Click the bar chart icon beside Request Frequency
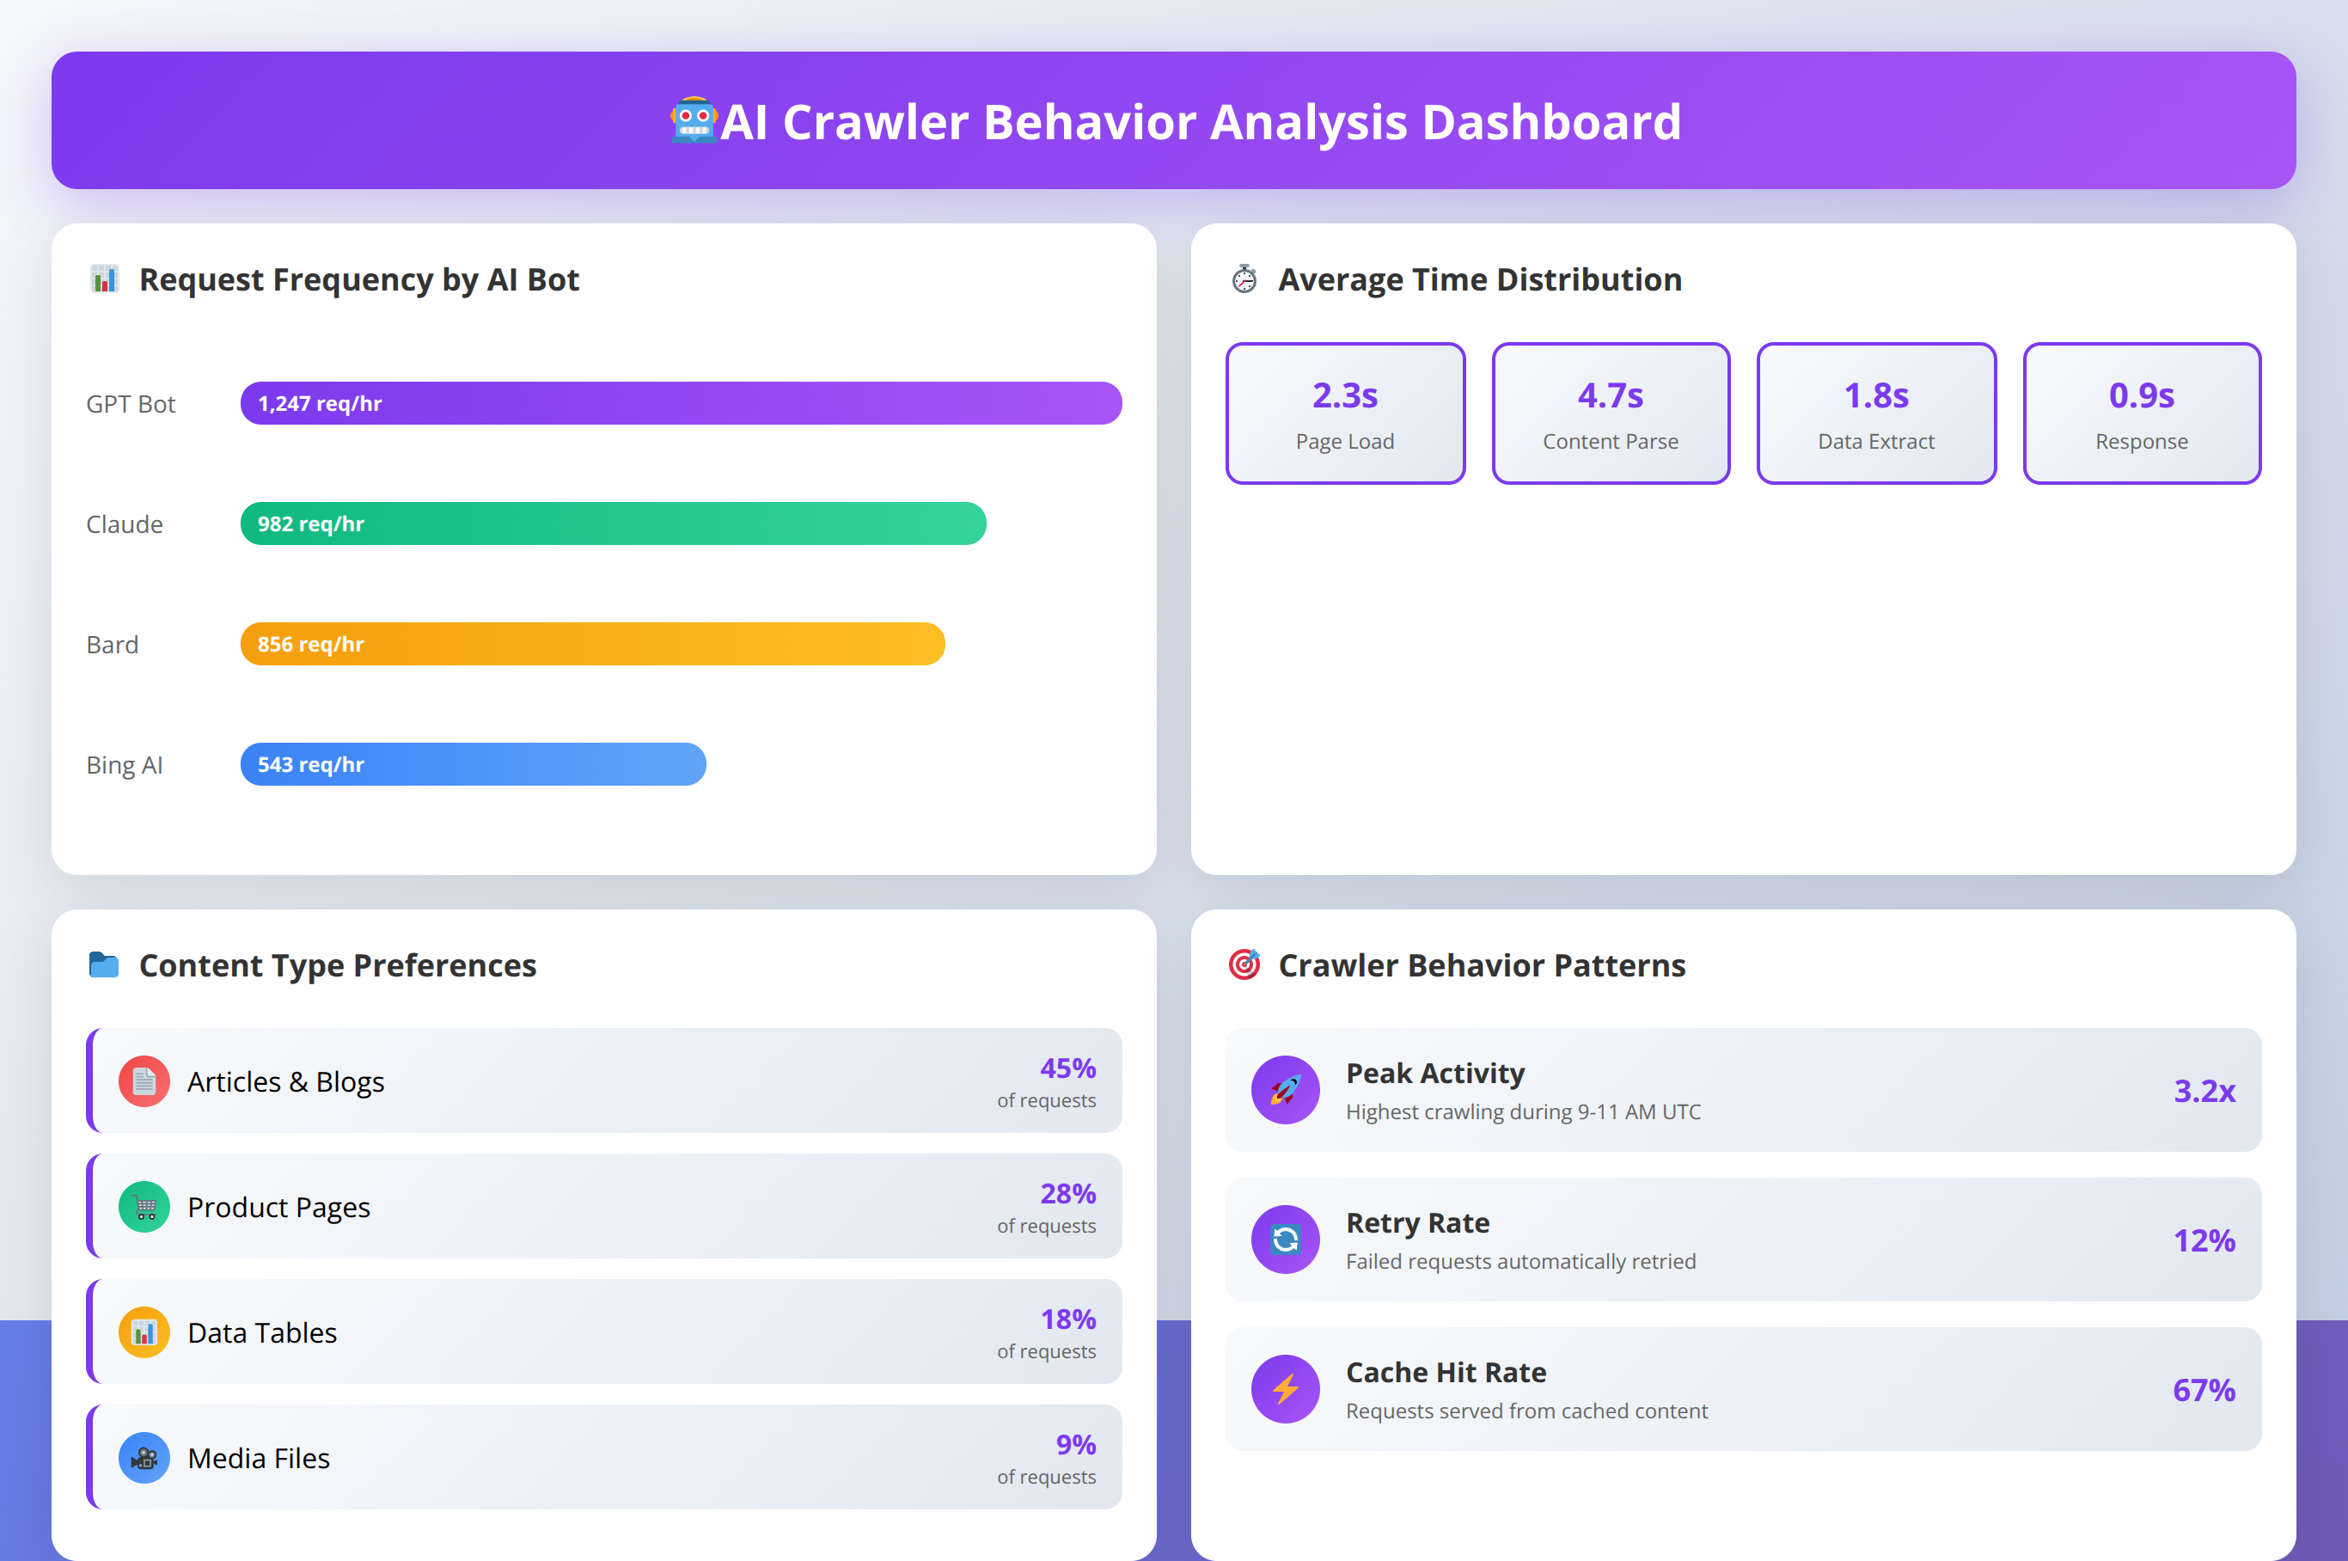The image size is (2348, 1561). (x=105, y=279)
